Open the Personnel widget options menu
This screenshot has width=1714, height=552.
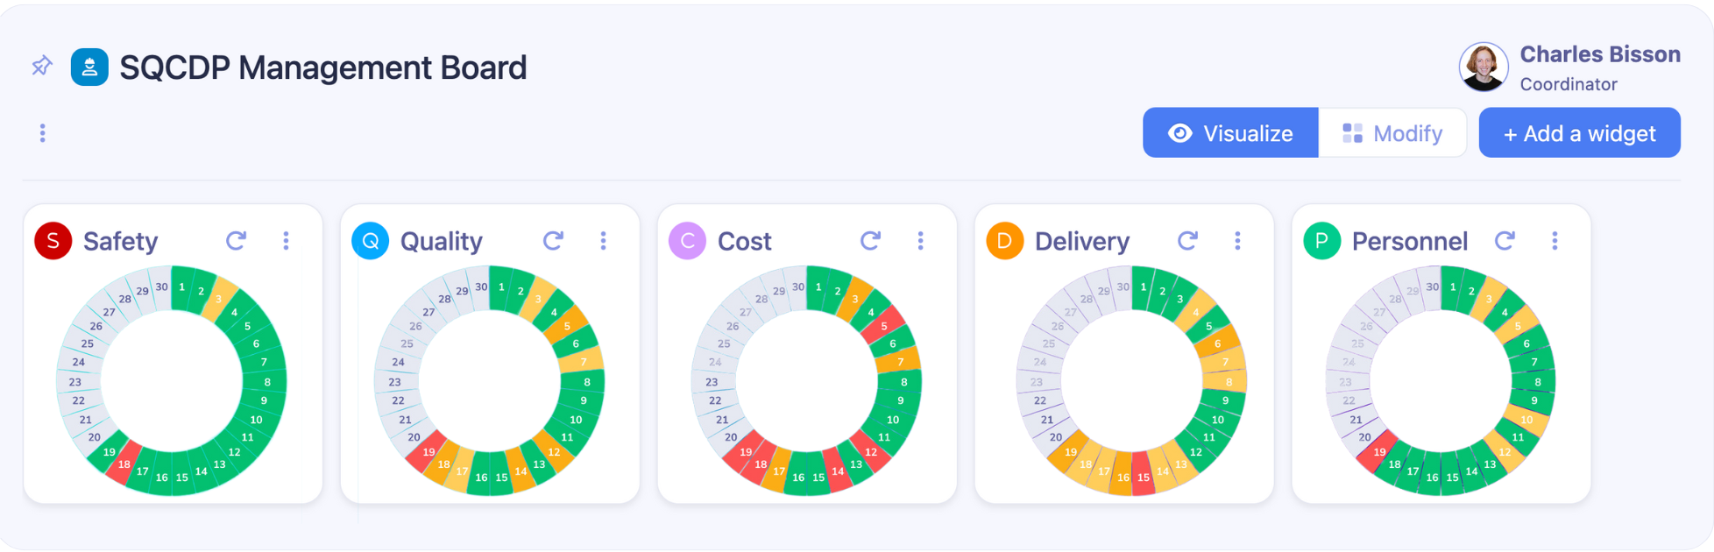pyautogui.click(x=1556, y=240)
